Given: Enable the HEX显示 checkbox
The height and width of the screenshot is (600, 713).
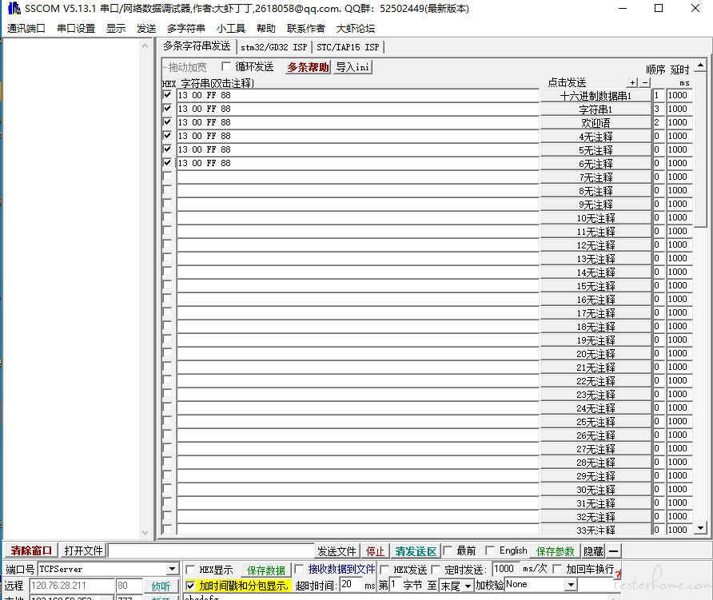Looking at the screenshot, I should tap(190, 570).
